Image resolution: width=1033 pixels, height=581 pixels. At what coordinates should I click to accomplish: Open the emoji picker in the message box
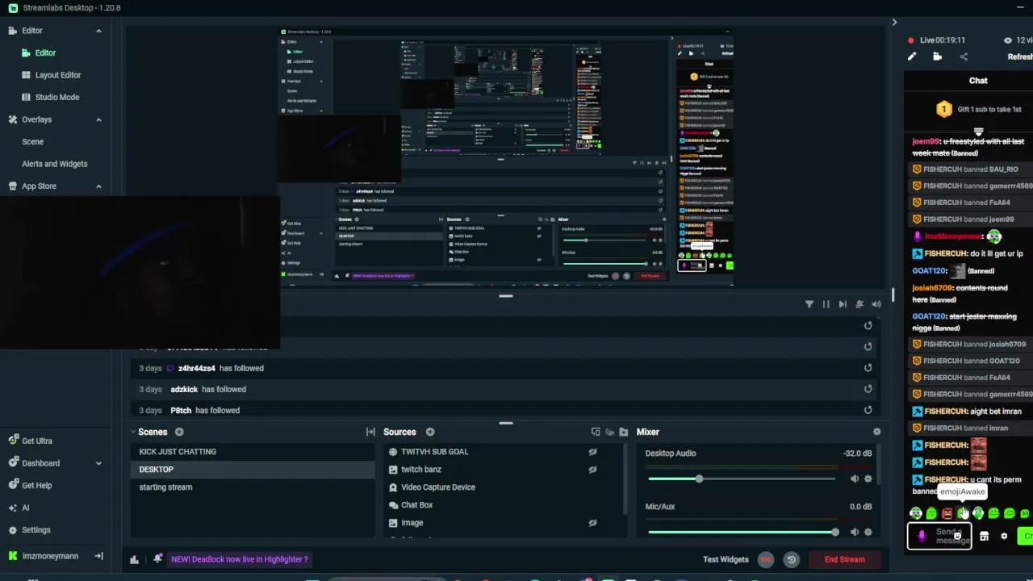click(957, 536)
